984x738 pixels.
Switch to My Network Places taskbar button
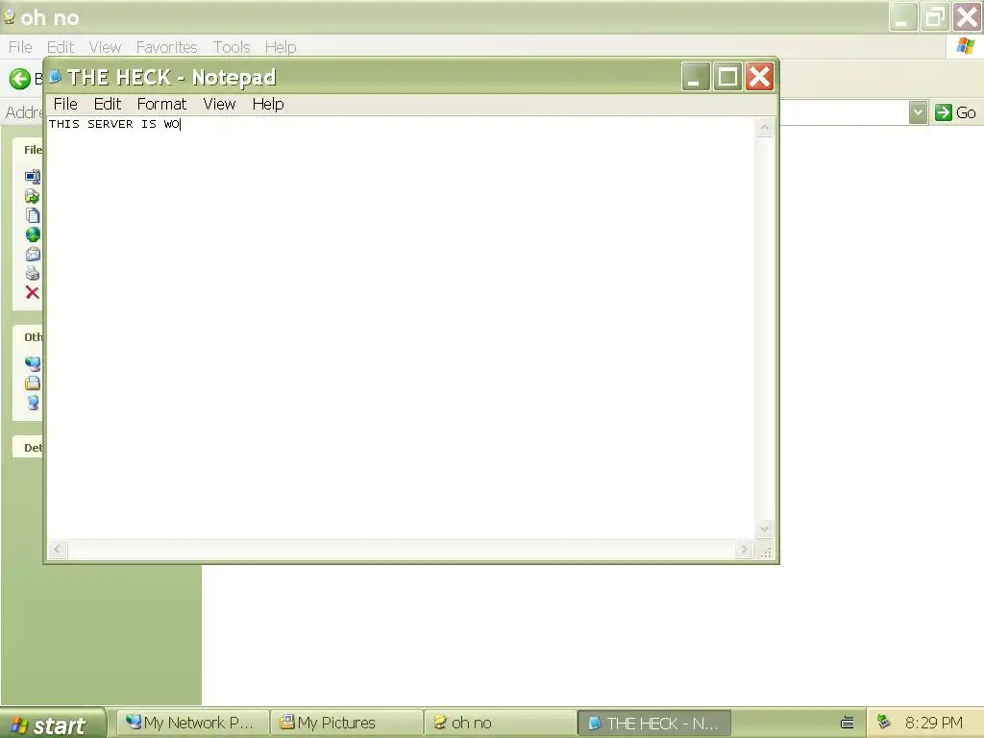tap(193, 723)
